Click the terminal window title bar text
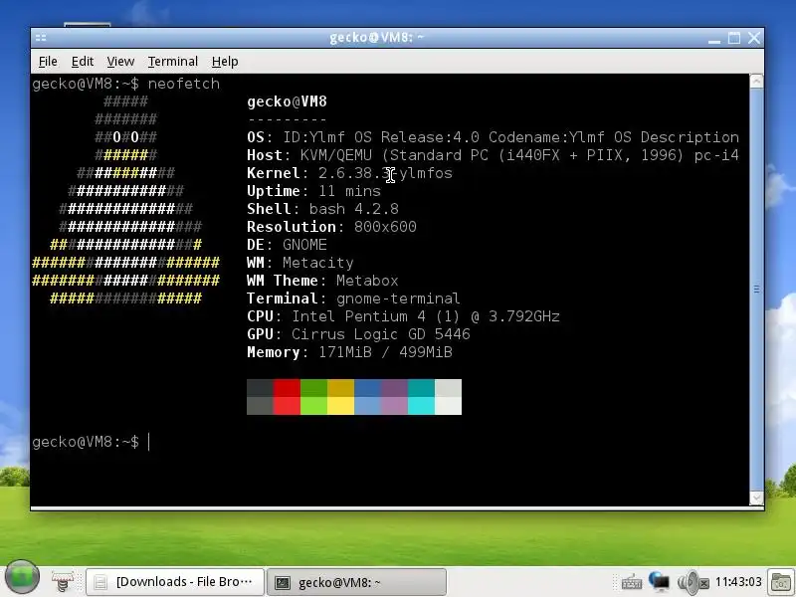Image resolution: width=796 pixels, height=597 pixels. (x=376, y=38)
